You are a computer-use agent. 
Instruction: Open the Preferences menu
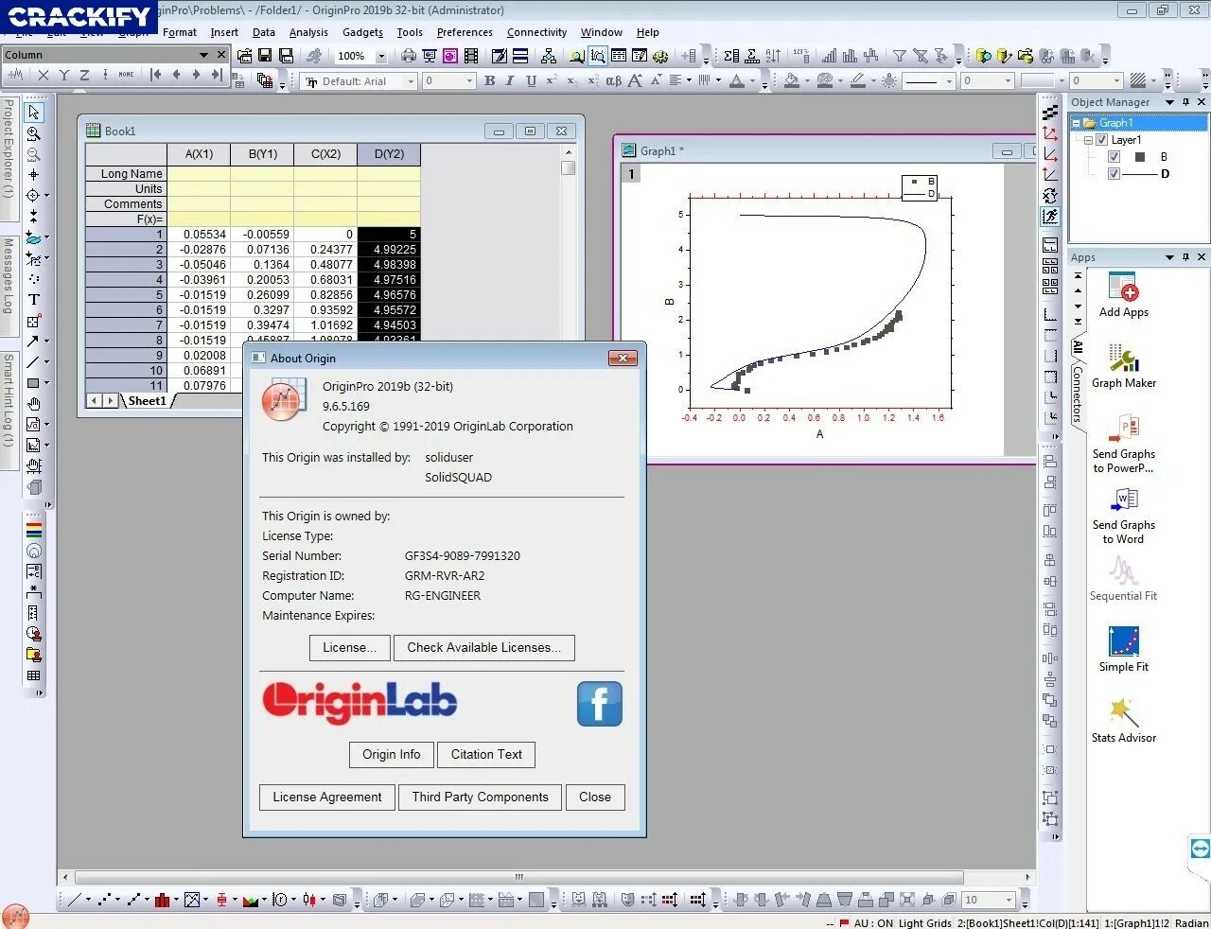[465, 32]
